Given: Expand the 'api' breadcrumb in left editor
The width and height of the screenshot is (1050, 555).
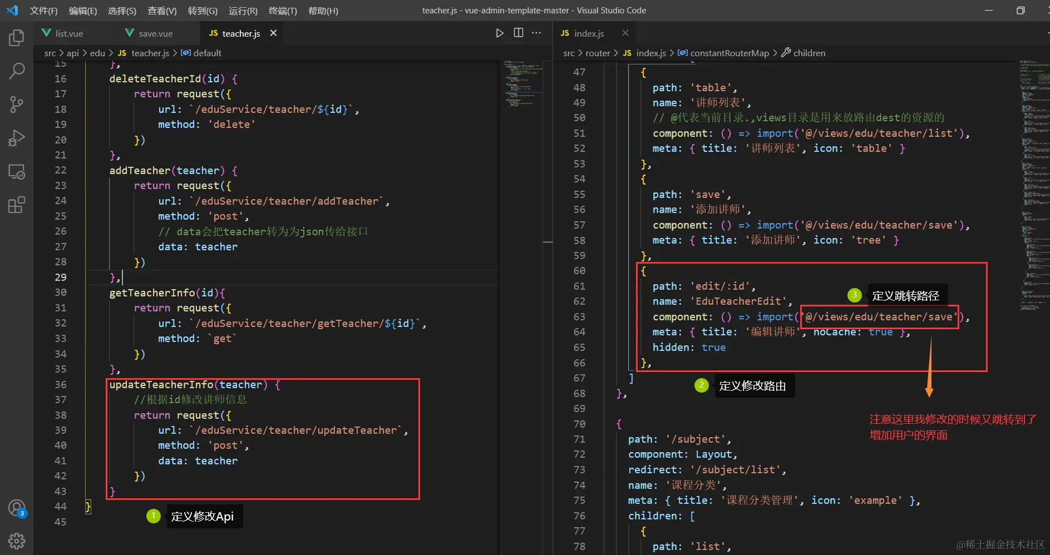Looking at the screenshot, I should coord(72,53).
